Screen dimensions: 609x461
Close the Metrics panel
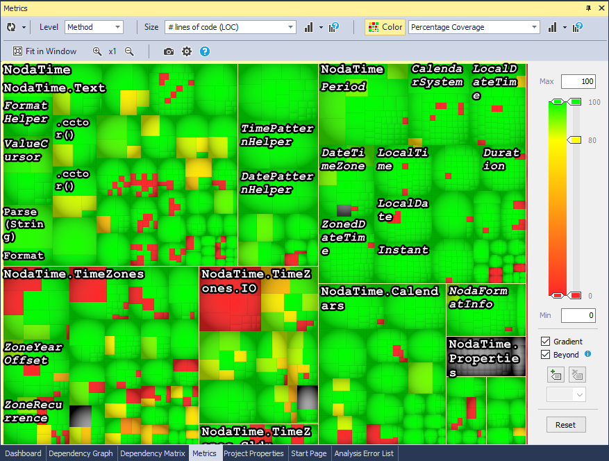[601, 8]
